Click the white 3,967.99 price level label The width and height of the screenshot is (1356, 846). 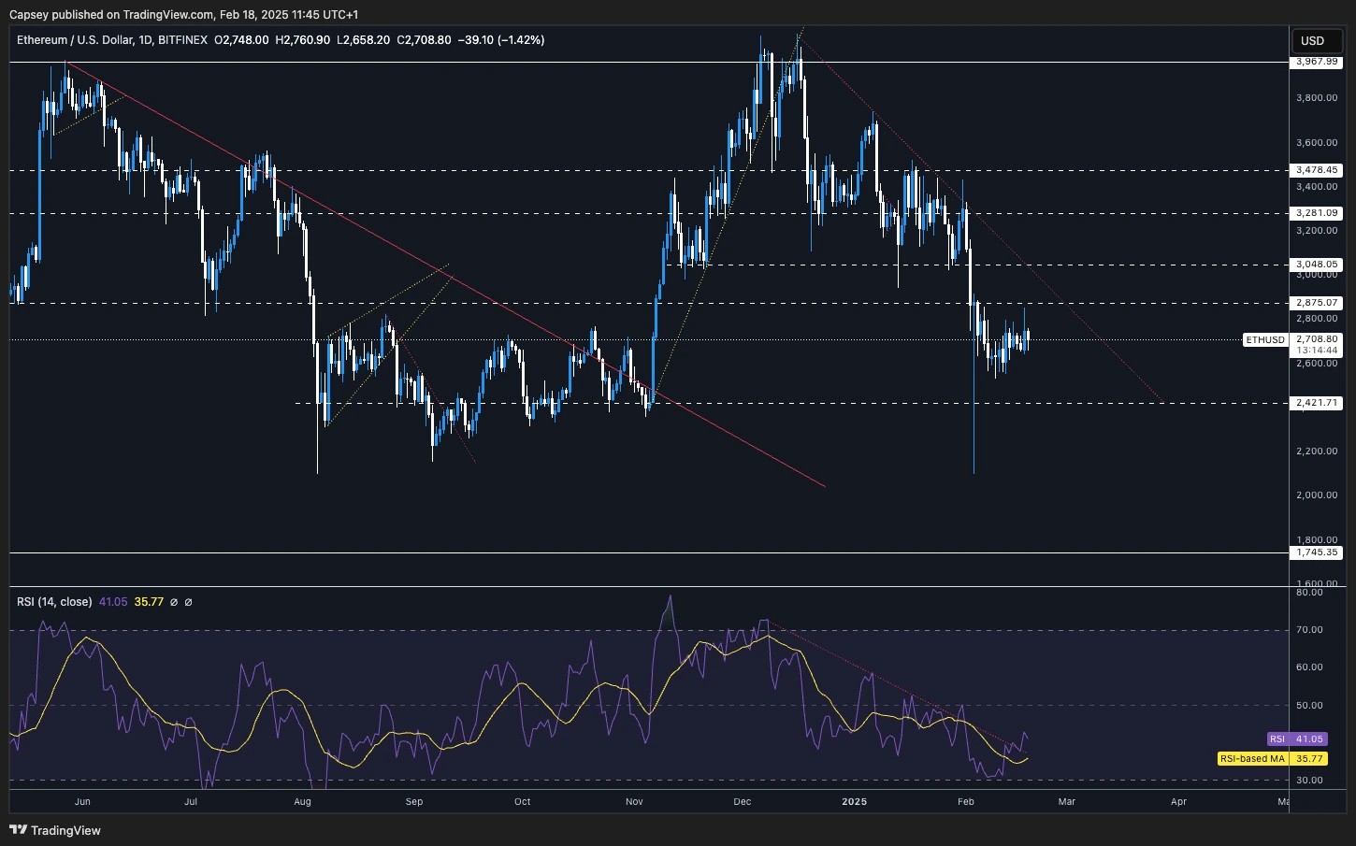1316,62
